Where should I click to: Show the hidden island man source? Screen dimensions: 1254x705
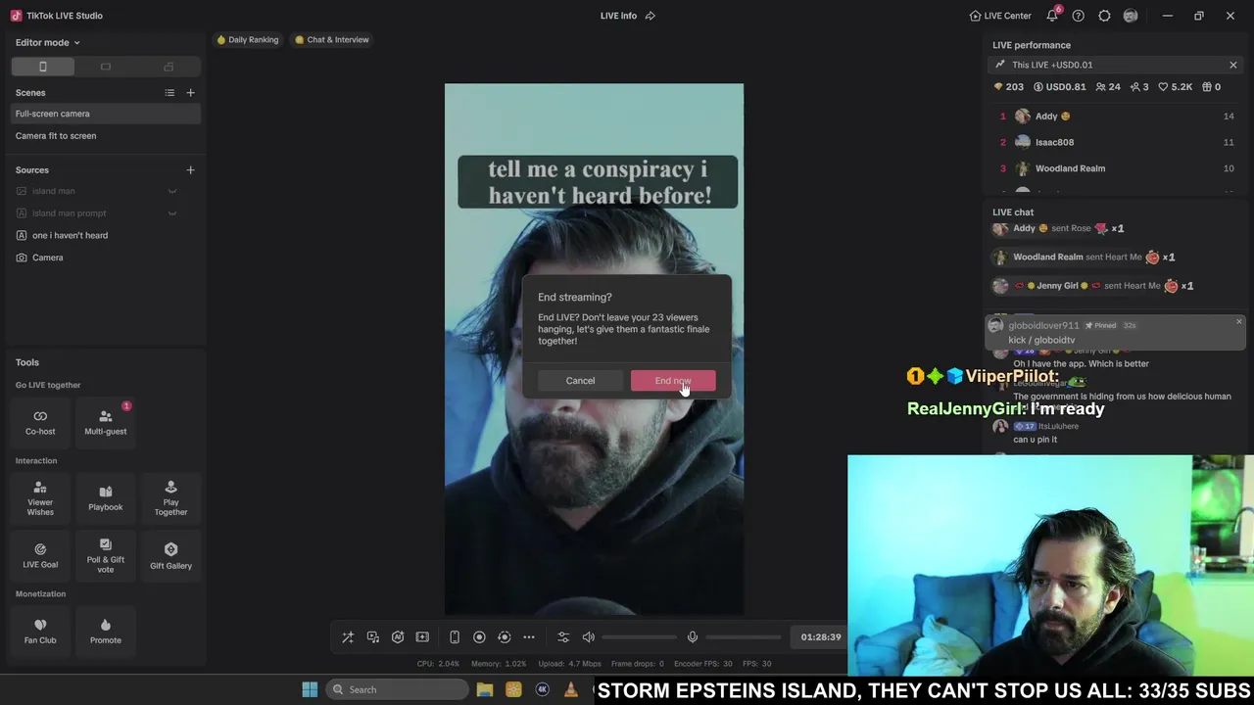(x=172, y=191)
